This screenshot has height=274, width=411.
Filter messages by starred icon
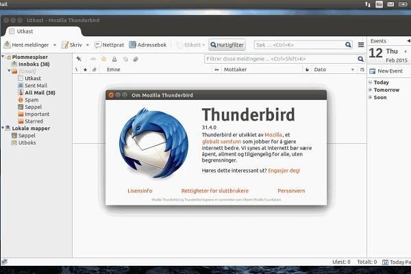[104, 59]
